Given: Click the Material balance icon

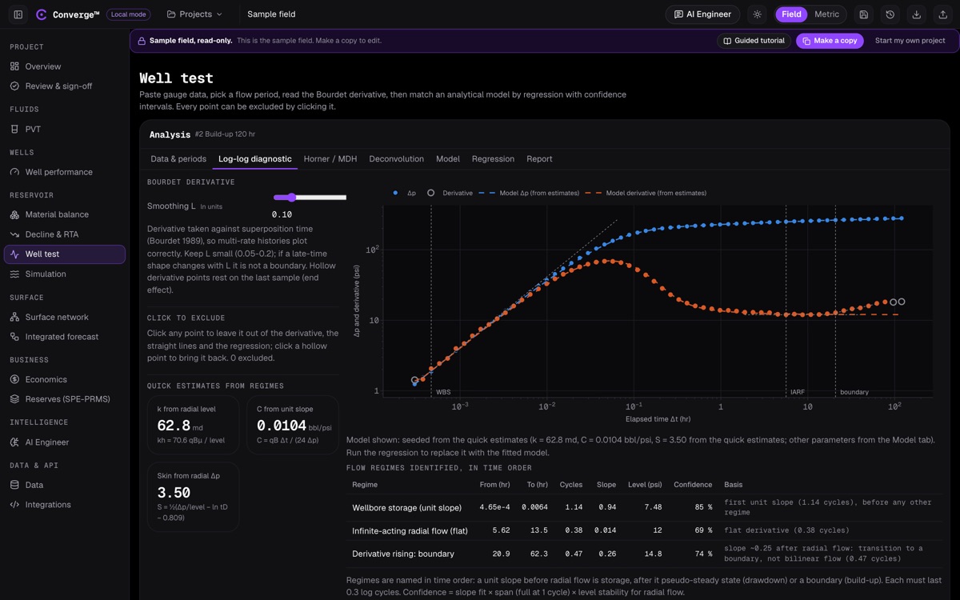Looking at the screenshot, I should 14,214.
